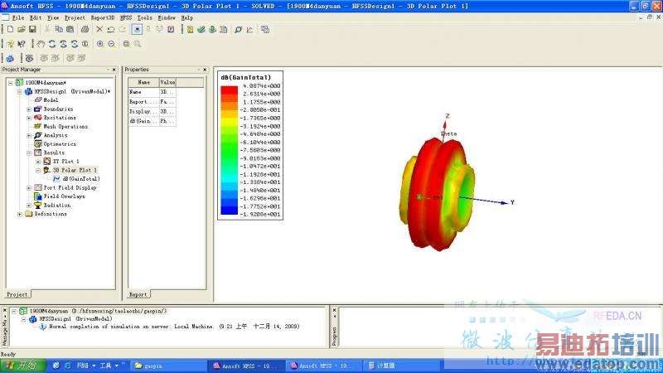Click the Paste icon in toolbar
663x373 pixels.
pos(70,29)
